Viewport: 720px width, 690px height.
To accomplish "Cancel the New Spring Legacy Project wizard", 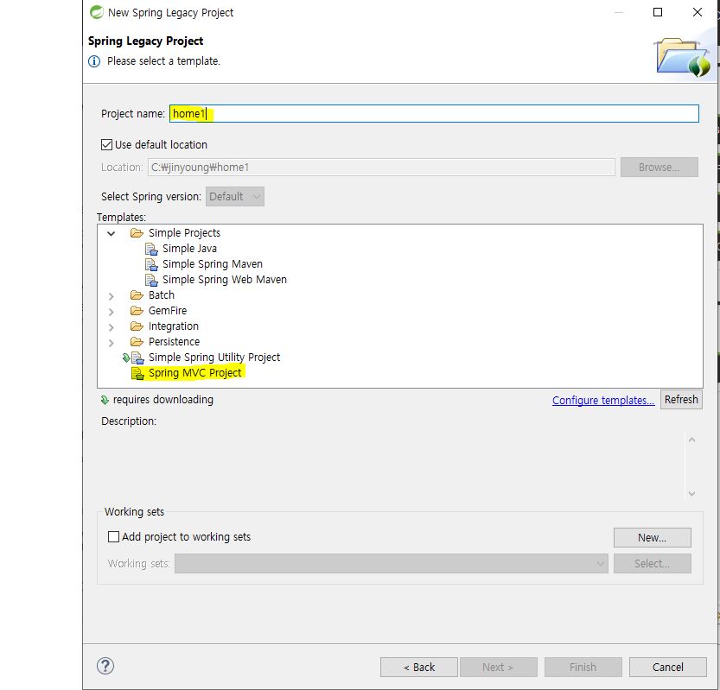I will click(667, 667).
